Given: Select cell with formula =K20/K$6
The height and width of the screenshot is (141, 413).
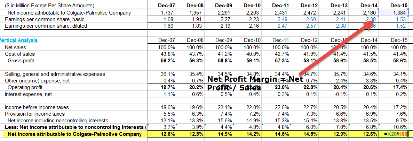Looking at the screenshot, I should [x=394, y=134].
